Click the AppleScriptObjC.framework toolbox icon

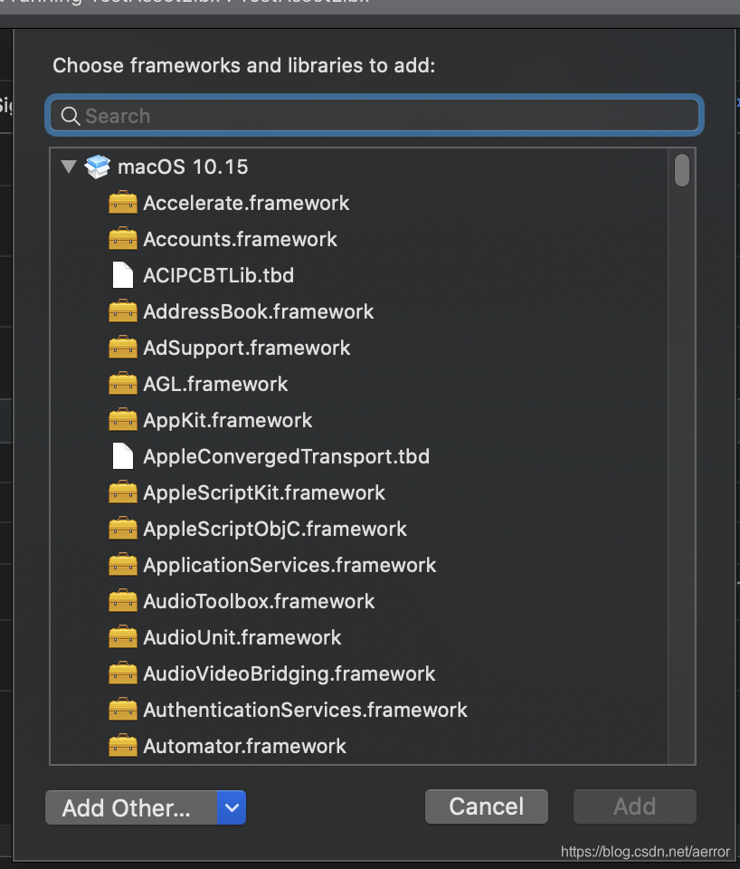click(x=123, y=529)
